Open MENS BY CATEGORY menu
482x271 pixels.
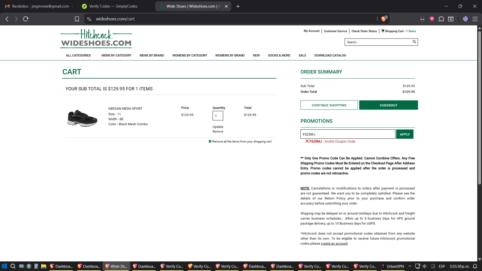click(116, 56)
